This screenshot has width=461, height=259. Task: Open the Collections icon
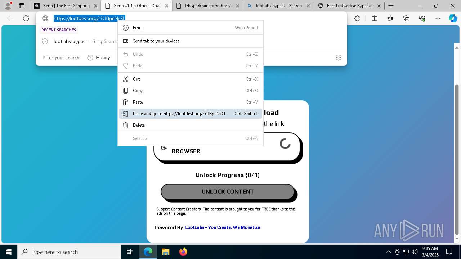[x=406, y=18]
